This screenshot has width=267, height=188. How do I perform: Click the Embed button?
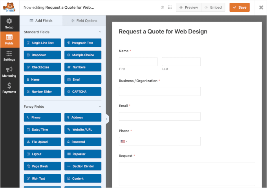(x=213, y=7)
